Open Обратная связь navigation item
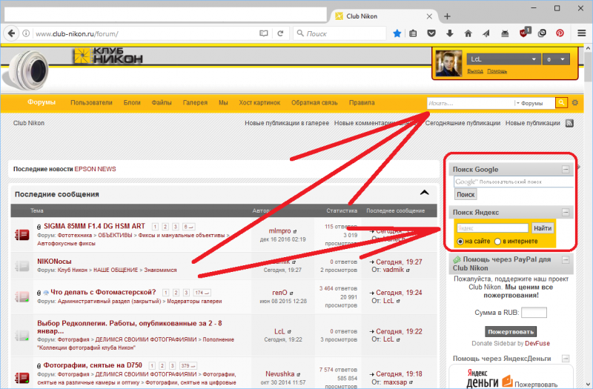593x389 pixels. [314, 103]
